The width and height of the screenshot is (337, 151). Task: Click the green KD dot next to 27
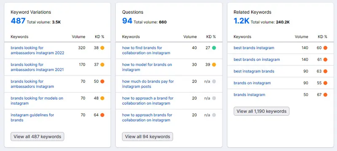coord(214,48)
